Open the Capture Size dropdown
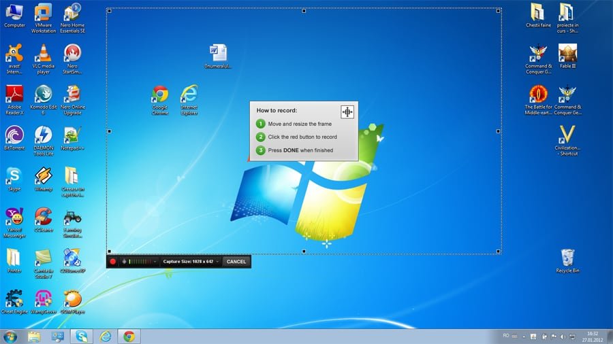 click(191, 262)
